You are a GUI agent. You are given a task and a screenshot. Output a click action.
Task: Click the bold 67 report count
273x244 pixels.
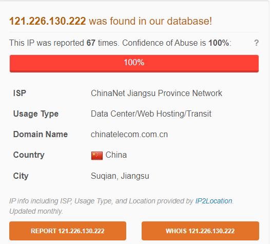point(91,43)
